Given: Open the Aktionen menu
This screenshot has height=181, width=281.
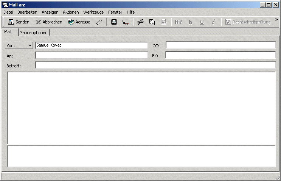Looking at the screenshot, I should coord(71,12).
